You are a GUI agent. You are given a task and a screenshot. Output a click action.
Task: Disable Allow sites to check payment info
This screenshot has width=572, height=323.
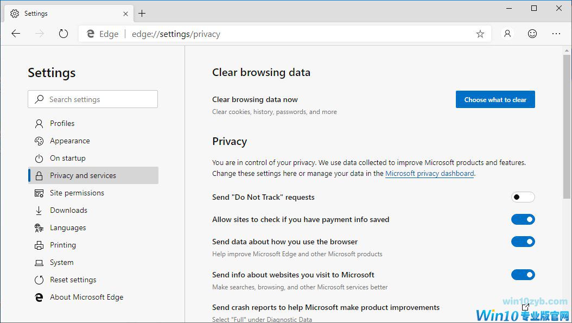[x=523, y=219]
